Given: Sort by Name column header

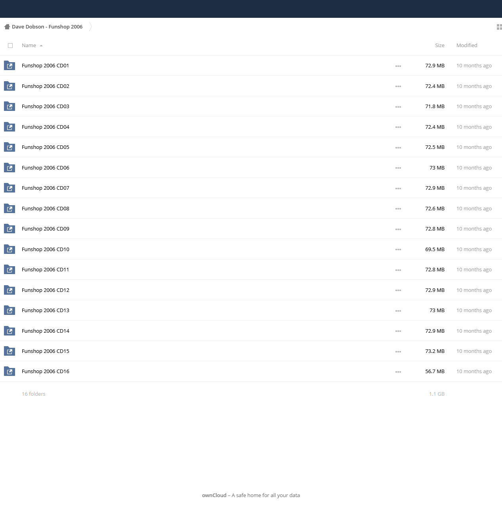Looking at the screenshot, I should pos(29,46).
